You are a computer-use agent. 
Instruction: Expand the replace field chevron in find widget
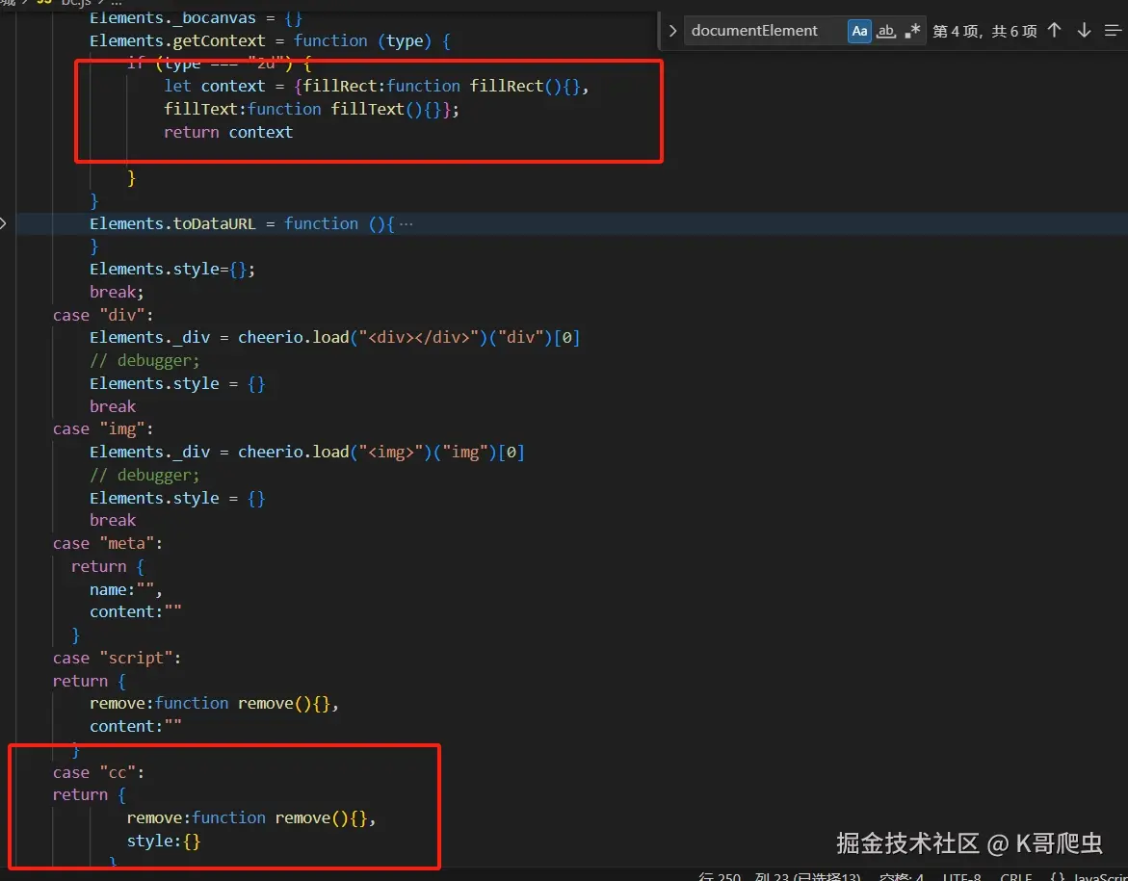tap(672, 31)
